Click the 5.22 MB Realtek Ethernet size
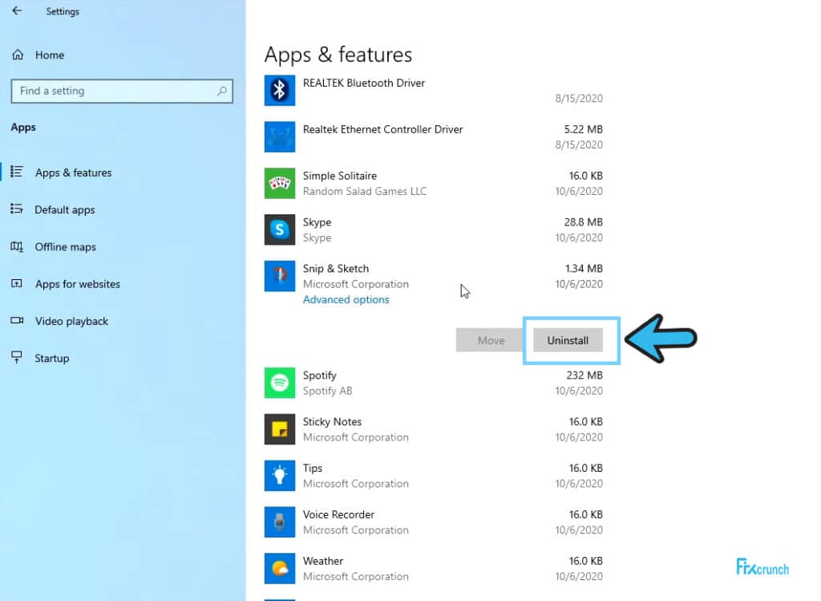 (x=584, y=129)
